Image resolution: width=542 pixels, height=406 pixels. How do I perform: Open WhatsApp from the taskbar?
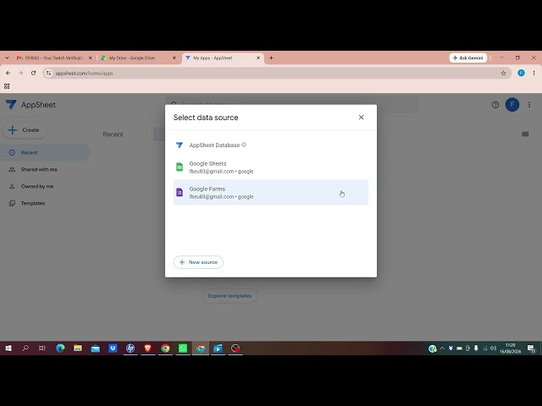[183, 348]
